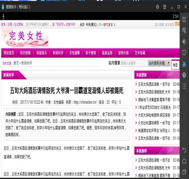The image size is (189, 179).
Task: Click the download arrow in status bar
Action: pos(3,16)
